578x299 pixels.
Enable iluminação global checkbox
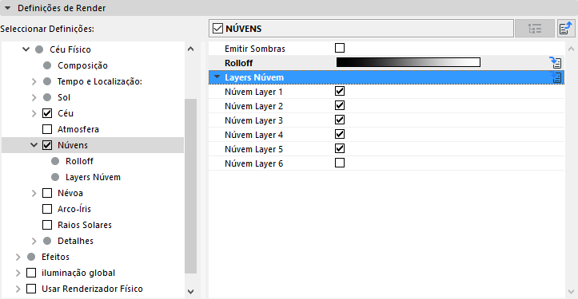[31, 273]
